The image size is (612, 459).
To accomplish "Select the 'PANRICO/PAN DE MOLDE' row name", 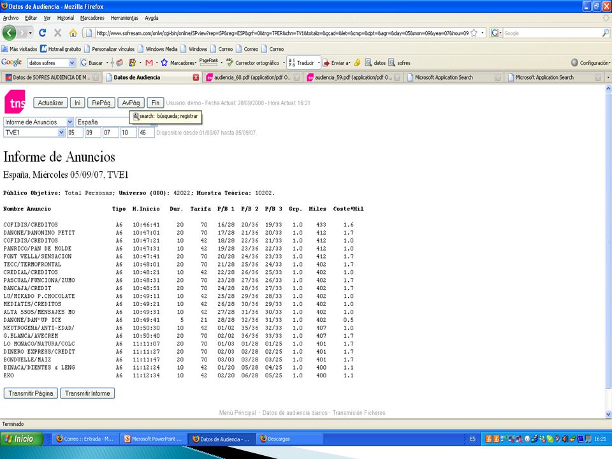I will coord(38,249).
